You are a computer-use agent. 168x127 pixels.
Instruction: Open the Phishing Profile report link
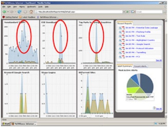point(138,32)
